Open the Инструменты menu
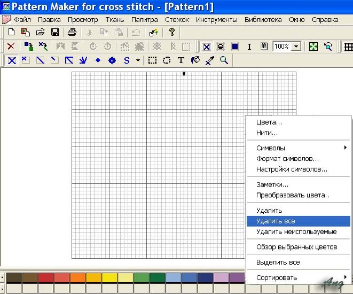Image resolution: width=353 pixels, height=294 pixels. pos(217,20)
